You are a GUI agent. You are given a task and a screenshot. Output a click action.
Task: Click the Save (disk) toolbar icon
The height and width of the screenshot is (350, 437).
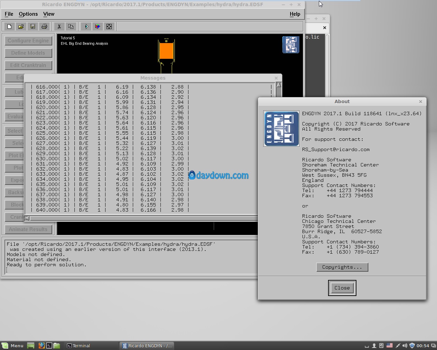tap(33, 26)
